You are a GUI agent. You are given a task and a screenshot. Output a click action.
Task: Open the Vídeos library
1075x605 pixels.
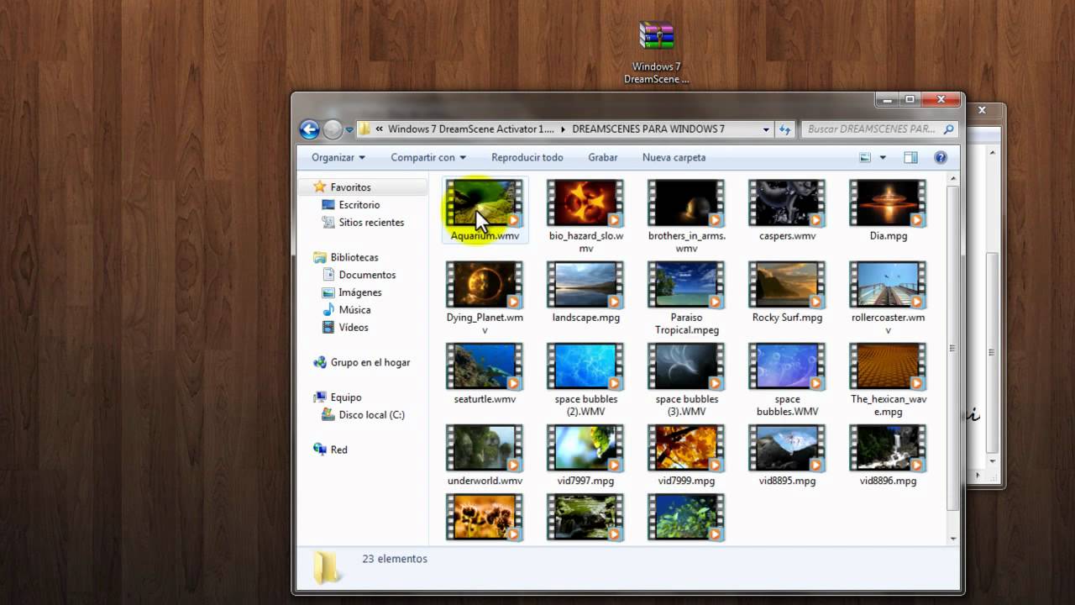click(x=354, y=328)
